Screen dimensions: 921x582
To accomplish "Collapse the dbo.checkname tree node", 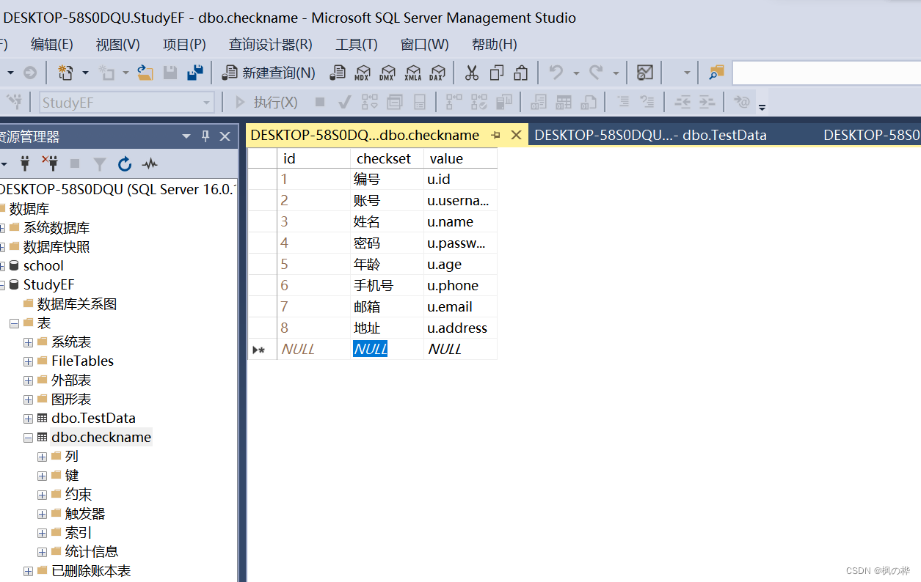I will coord(28,438).
